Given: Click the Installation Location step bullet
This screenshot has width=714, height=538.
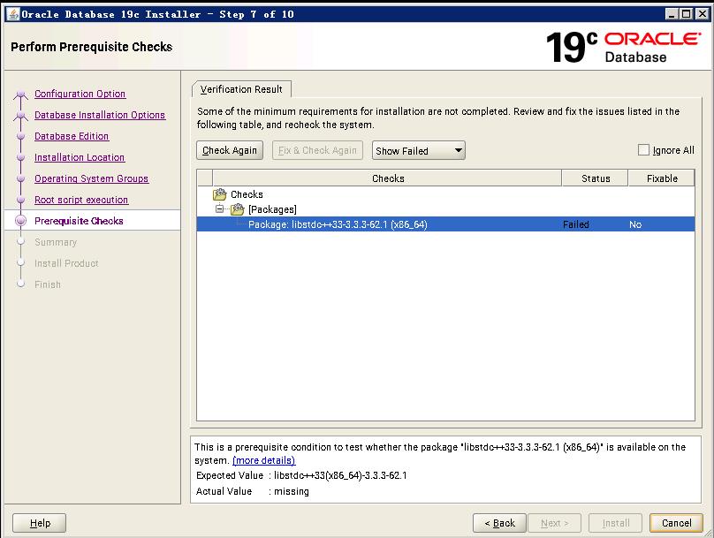Looking at the screenshot, I should pyautogui.click(x=20, y=157).
